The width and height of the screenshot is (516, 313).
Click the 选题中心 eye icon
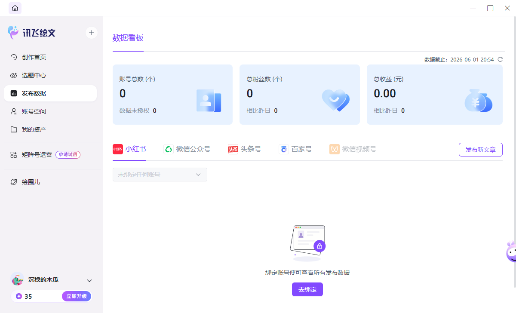pos(14,75)
